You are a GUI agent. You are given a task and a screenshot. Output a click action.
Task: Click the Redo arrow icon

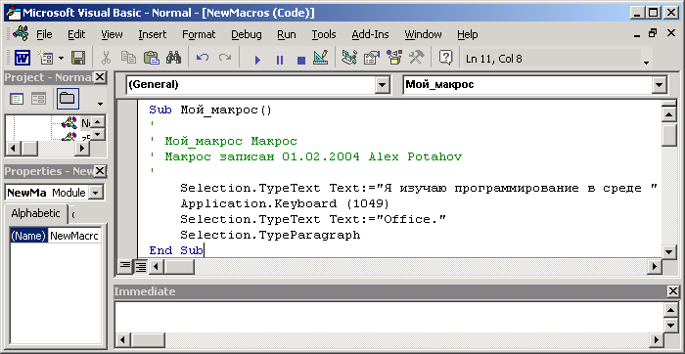coord(224,58)
